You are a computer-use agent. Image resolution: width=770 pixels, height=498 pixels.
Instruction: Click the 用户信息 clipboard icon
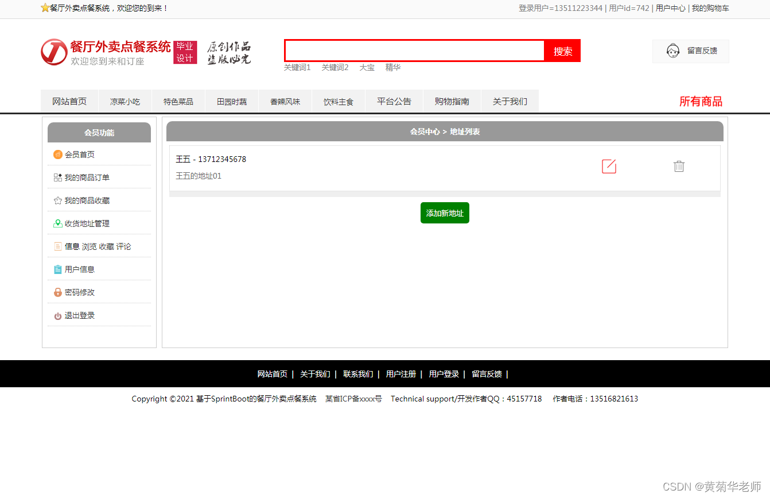[x=57, y=269]
